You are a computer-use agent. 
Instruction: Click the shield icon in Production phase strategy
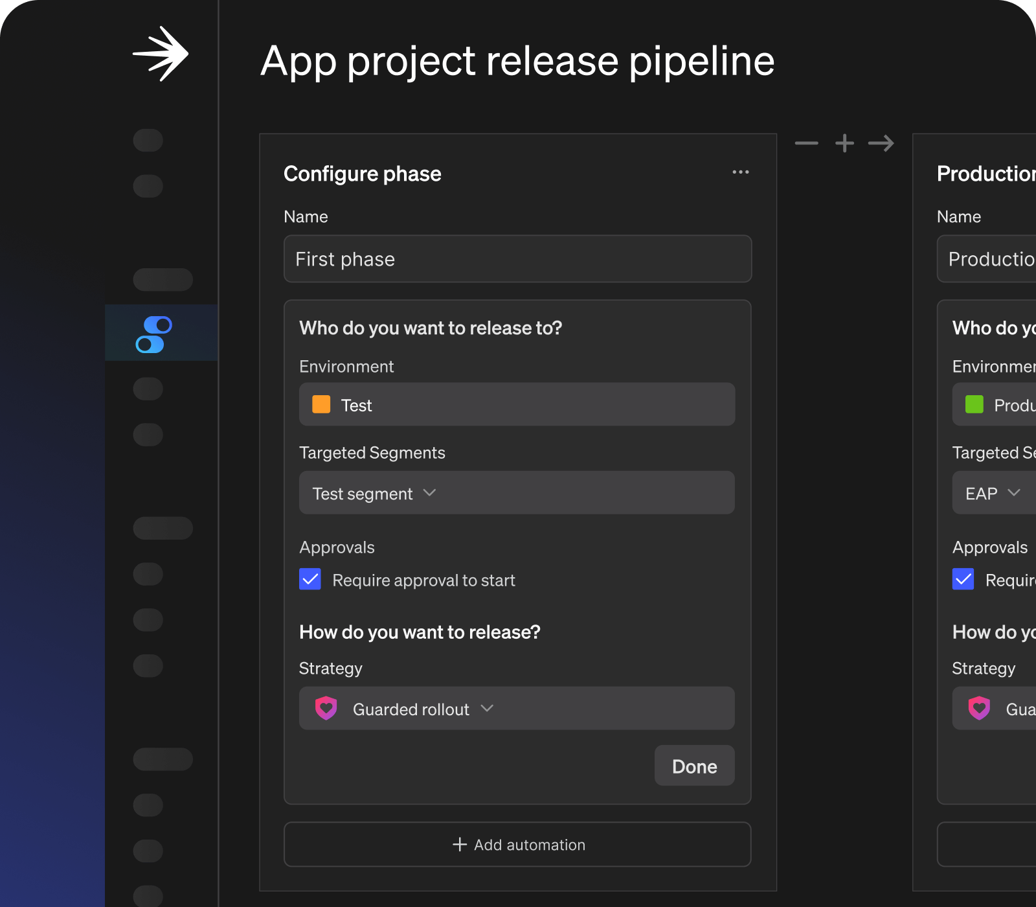pyautogui.click(x=979, y=708)
